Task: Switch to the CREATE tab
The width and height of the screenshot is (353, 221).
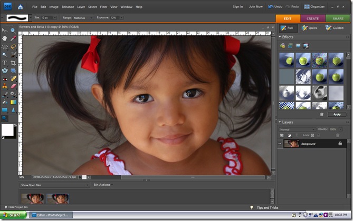Action: pyautogui.click(x=312, y=17)
